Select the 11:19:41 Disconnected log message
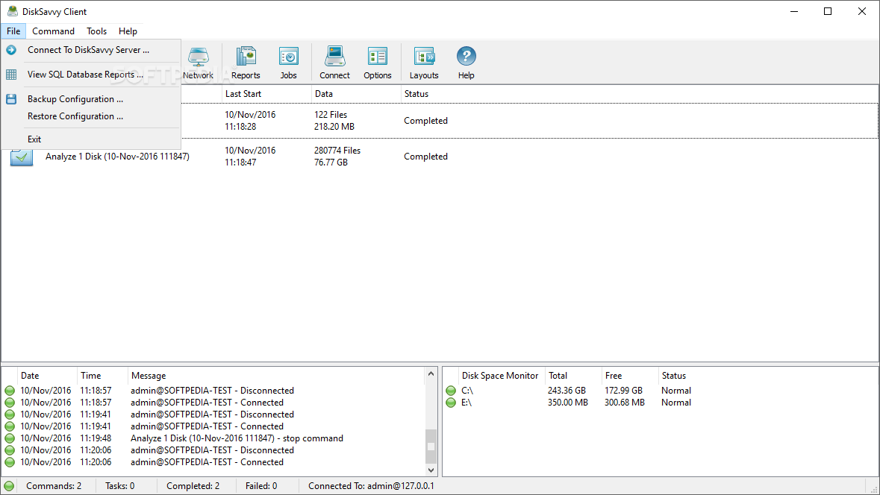880x495 pixels. pos(212,414)
